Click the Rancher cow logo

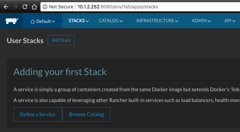(x=11, y=21)
